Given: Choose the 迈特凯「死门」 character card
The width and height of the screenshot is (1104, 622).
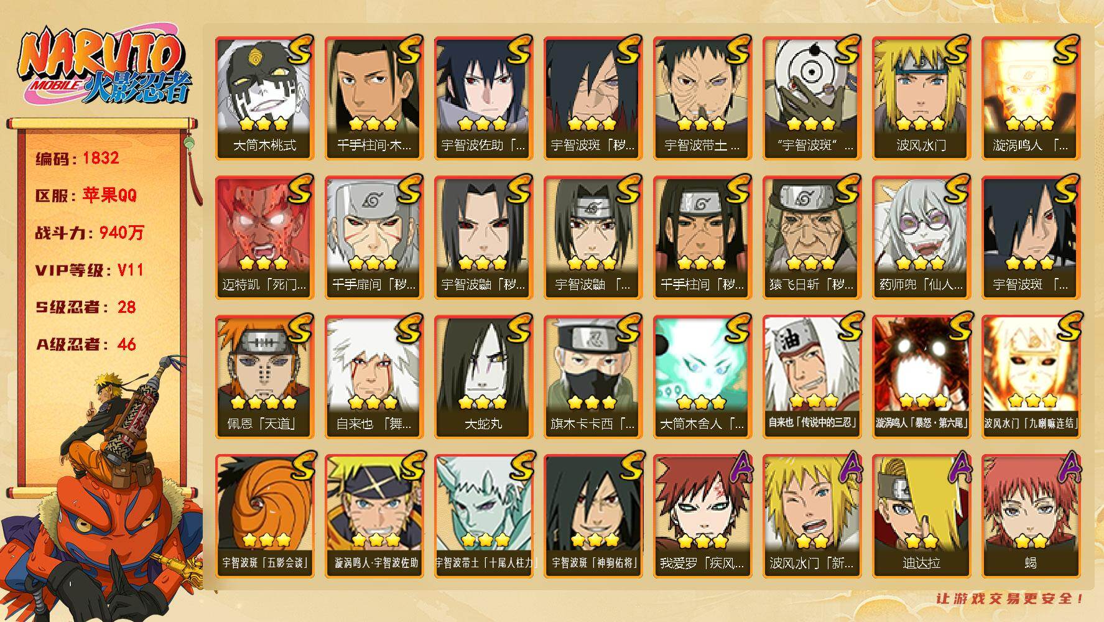Looking at the screenshot, I should (265, 238).
